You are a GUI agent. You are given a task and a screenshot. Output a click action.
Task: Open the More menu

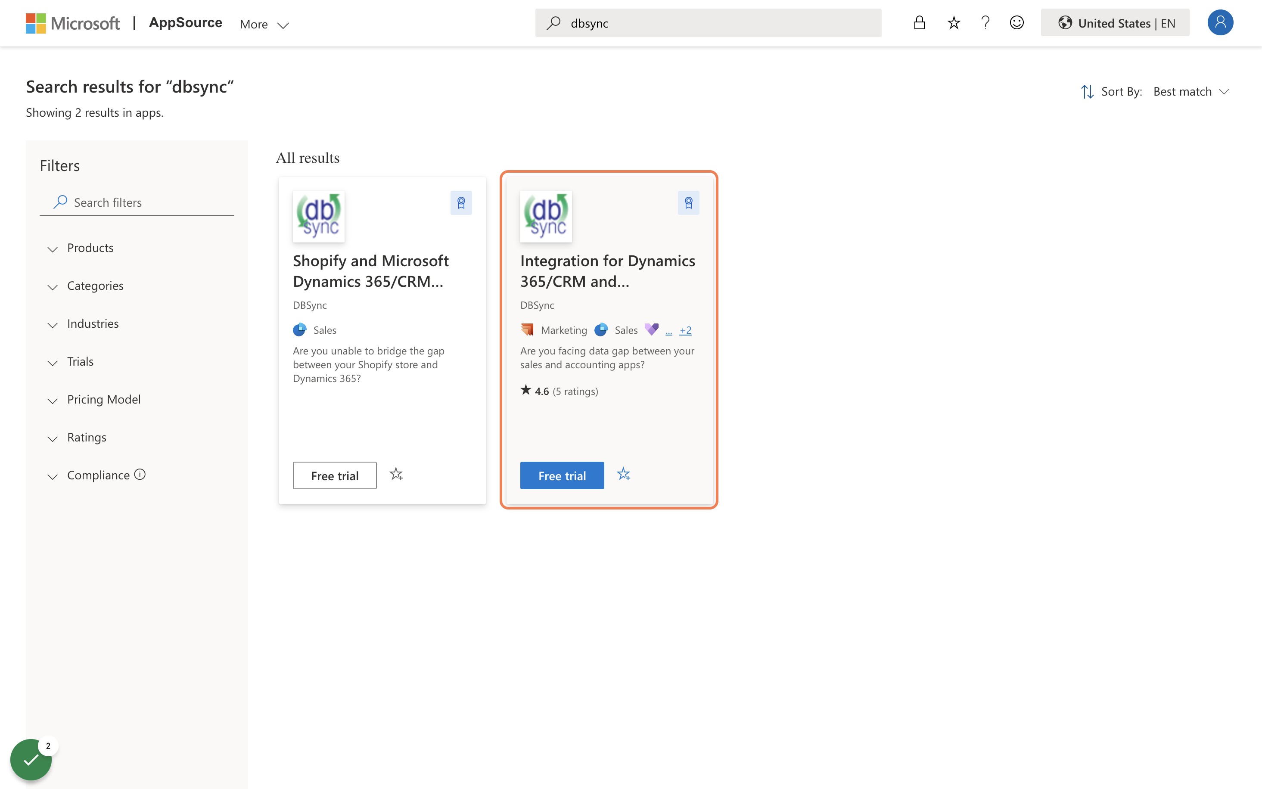click(264, 24)
